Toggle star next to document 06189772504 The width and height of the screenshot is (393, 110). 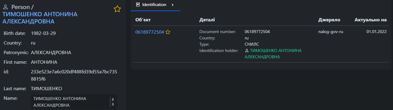point(168,32)
